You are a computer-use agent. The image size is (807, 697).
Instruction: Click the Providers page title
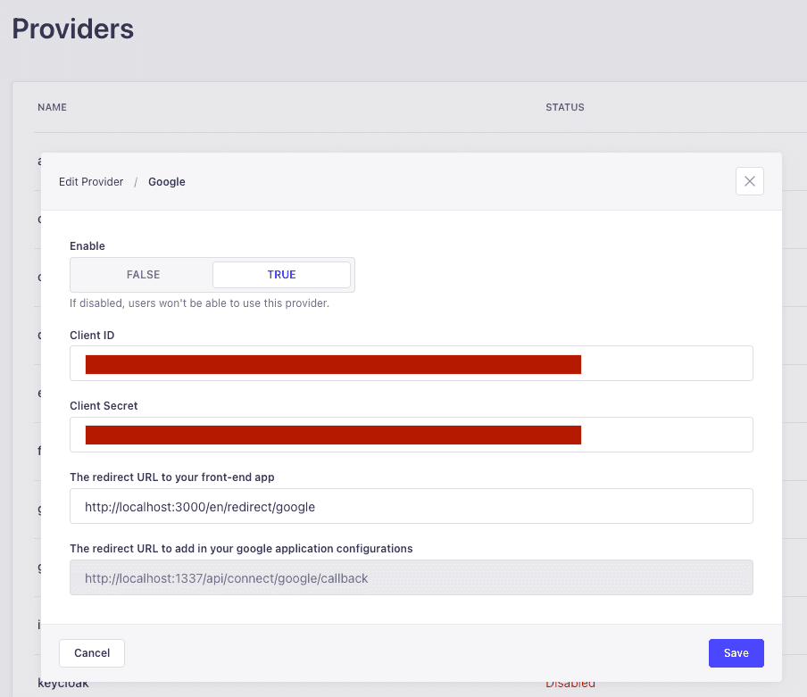pyautogui.click(x=72, y=28)
